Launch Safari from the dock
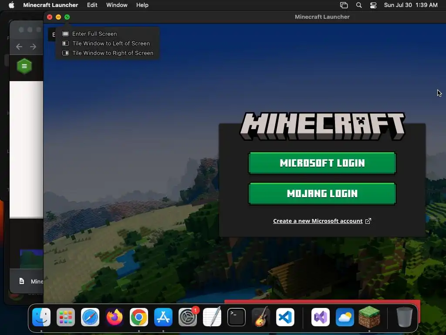This screenshot has height=335, width=446. (x=90, y=317)
